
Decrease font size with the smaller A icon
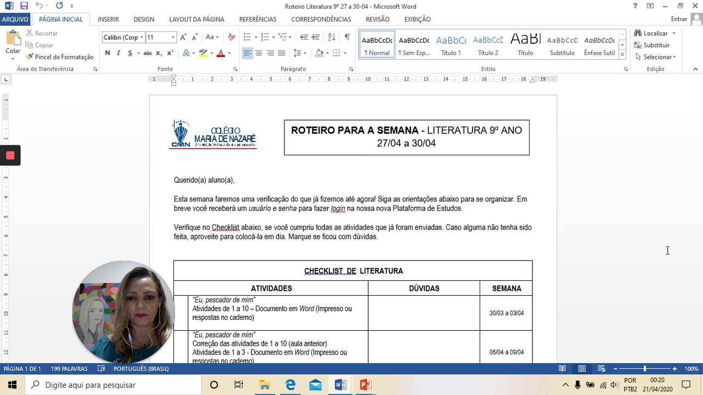point(195,37)
